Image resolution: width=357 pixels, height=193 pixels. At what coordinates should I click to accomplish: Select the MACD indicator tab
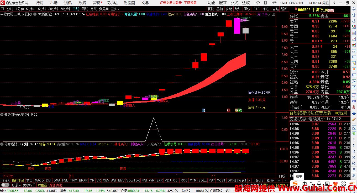(39, 180)
